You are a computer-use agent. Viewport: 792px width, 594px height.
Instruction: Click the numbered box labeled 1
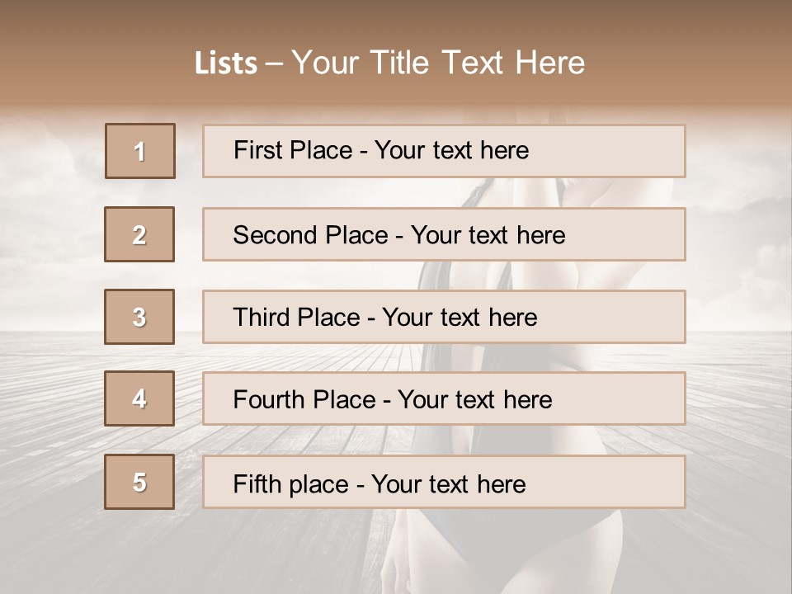pyautogui.click(x=140, y=151)
